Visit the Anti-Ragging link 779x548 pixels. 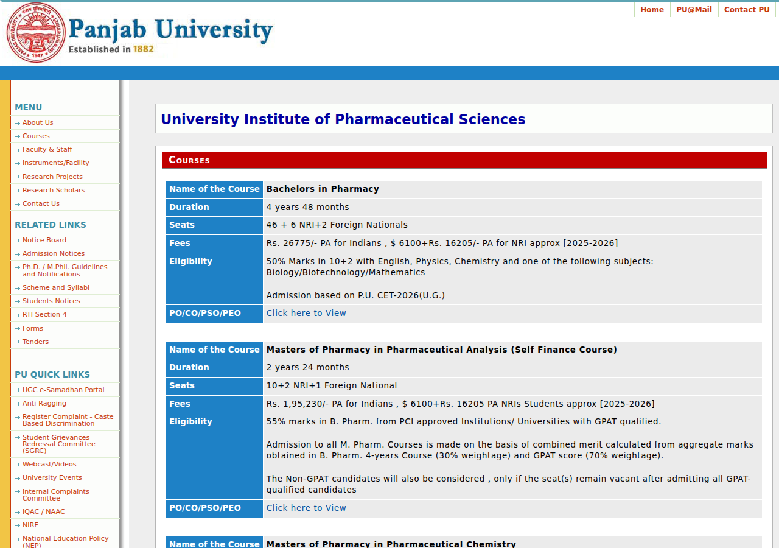point(44,403)
